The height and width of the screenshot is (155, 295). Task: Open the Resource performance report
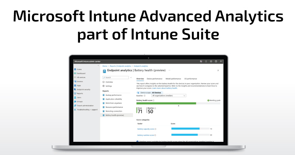coord(113,107)
